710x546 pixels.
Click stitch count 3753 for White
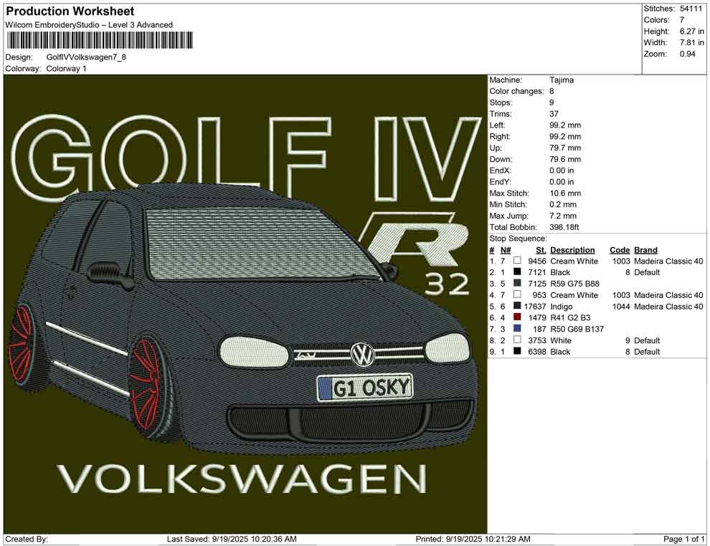pyautogui.click(x=537, y=340)
